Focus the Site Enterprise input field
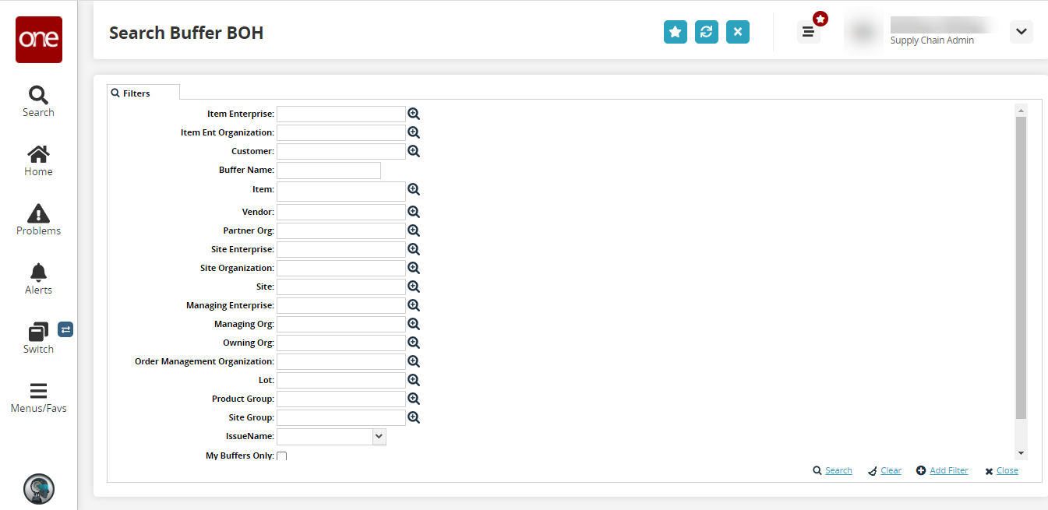 coord(341,249)
